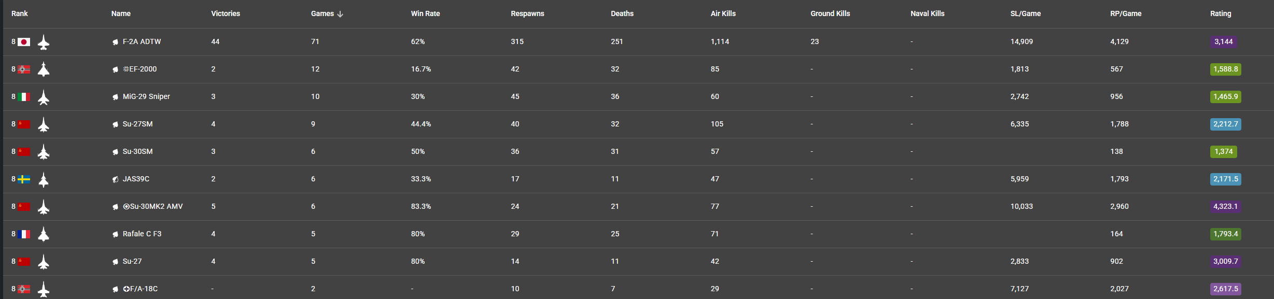Sort table by Rating column header
The width and height of the screenshot is (1274, 299).
(x=1220, y=14)
